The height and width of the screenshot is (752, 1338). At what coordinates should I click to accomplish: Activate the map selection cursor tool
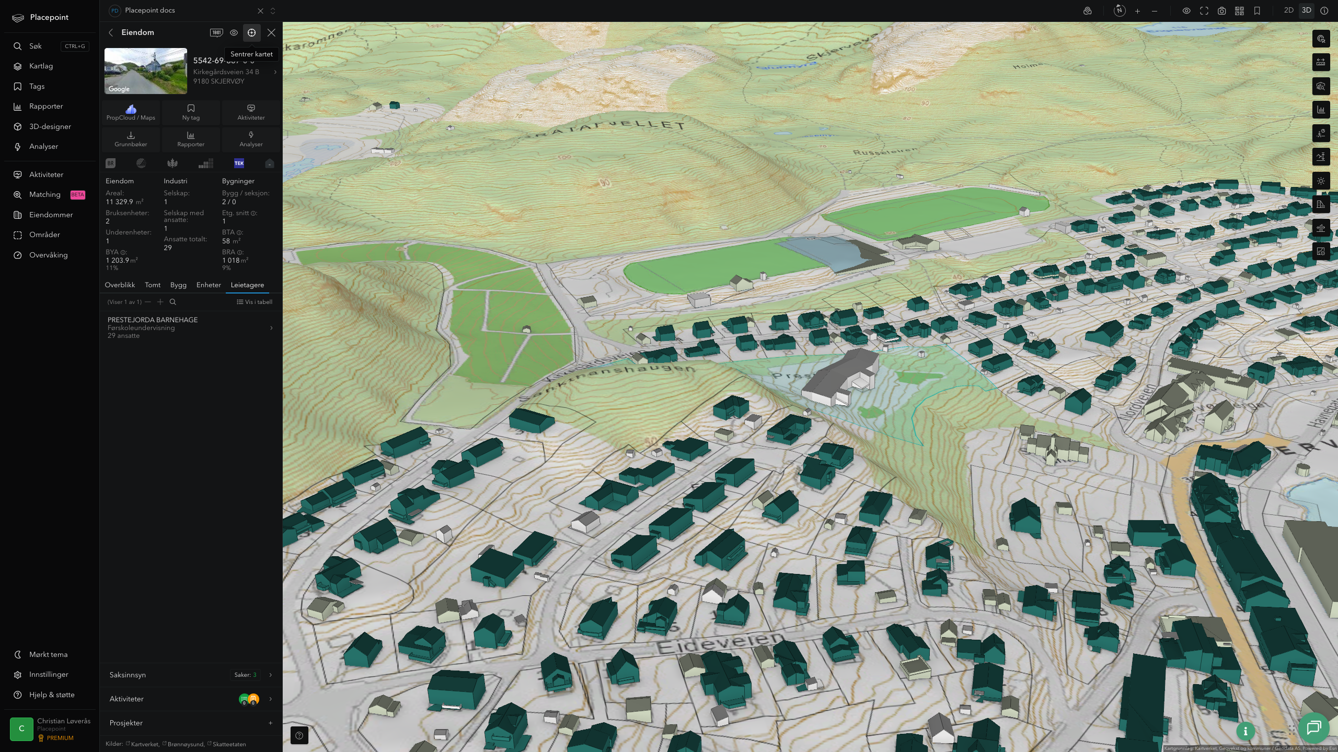[1321, 39]
